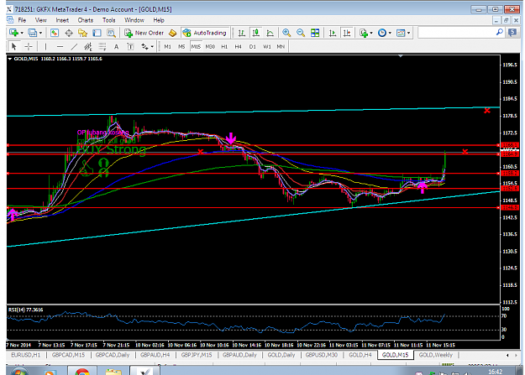525x375 pixels.
Task: Select the Vertical Line drawing tool
Action: click(x=45, y=46)
